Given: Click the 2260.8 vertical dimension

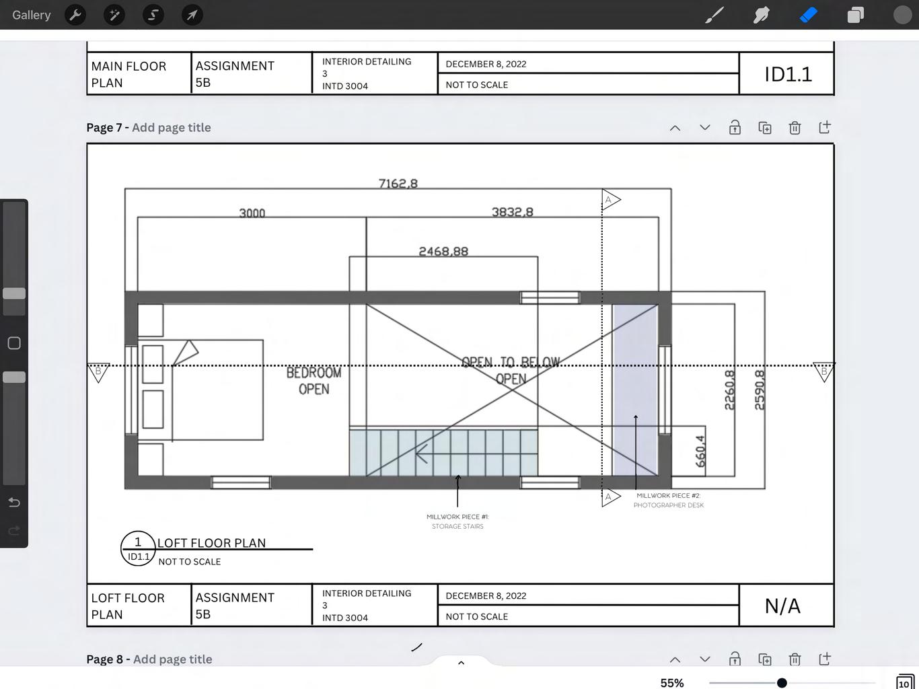Looking at the screenshot, I should tap(730, 390).
